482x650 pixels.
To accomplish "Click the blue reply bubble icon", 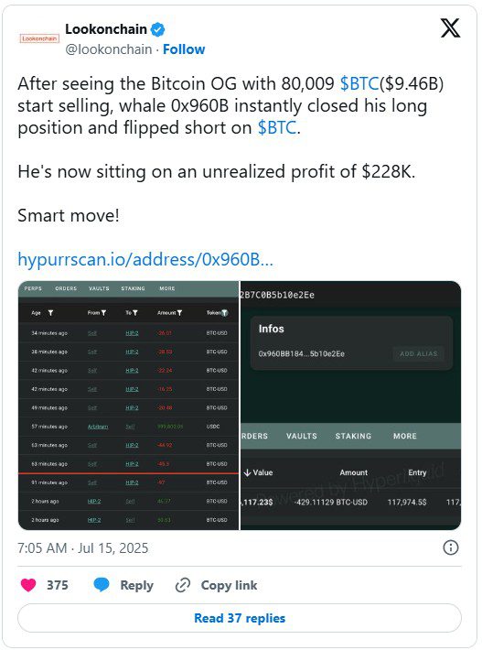I will 102,584.
